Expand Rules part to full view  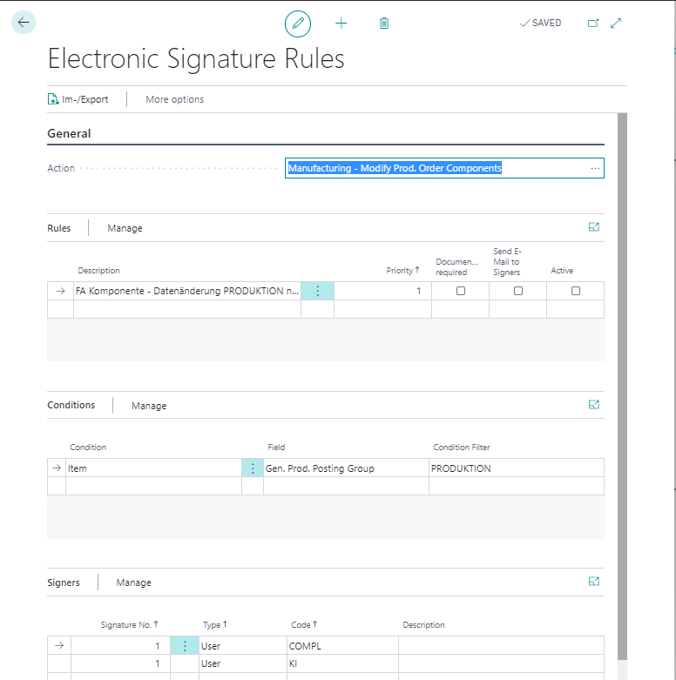[x=593, y=226]
